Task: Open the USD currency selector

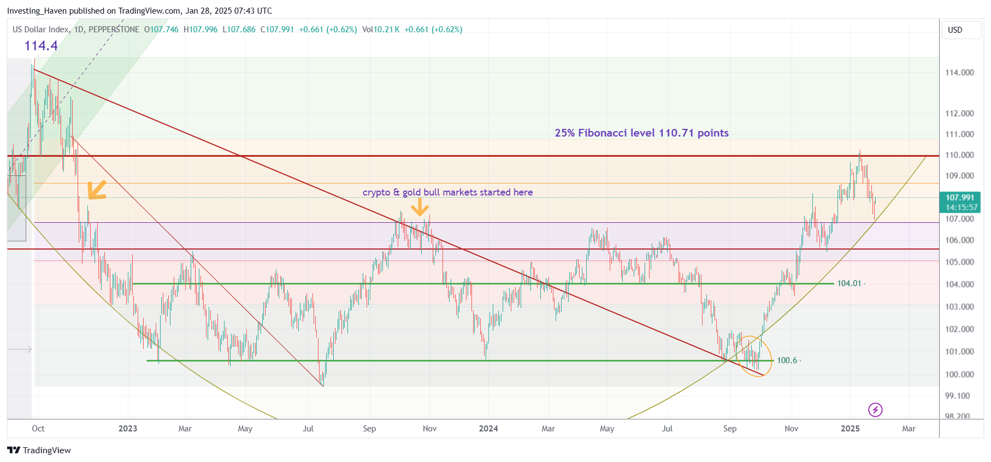Action: point(961,30)
